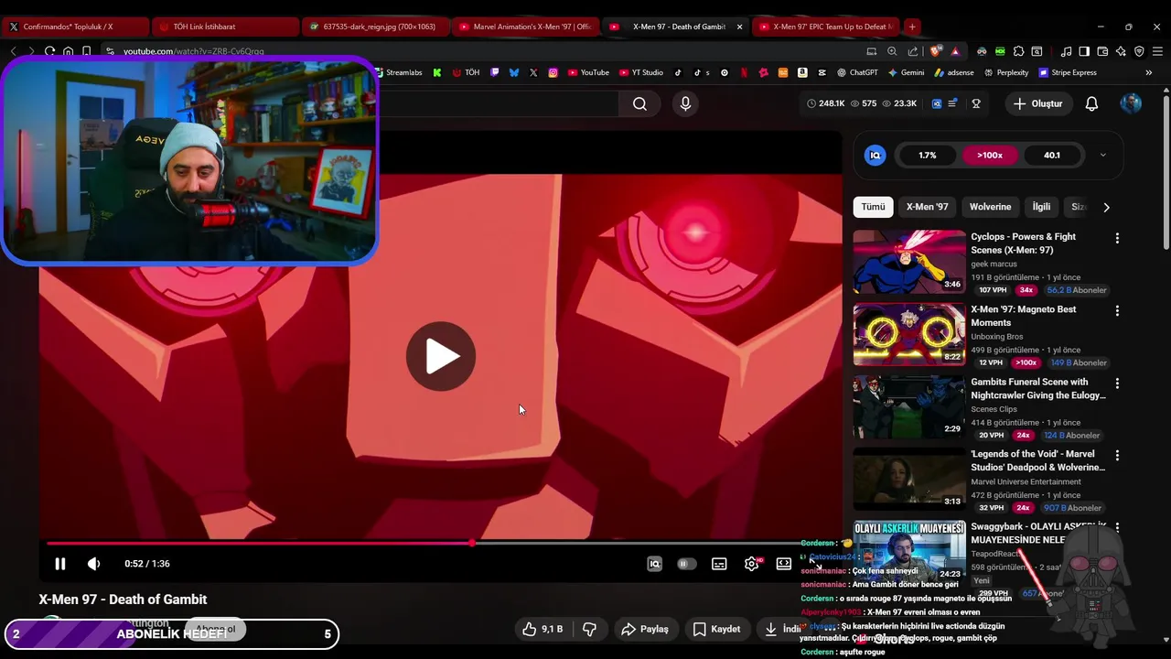Viewport: 1171px width, 659px height.
Task: Dislike the video
Action: click(x=589, y=629)
